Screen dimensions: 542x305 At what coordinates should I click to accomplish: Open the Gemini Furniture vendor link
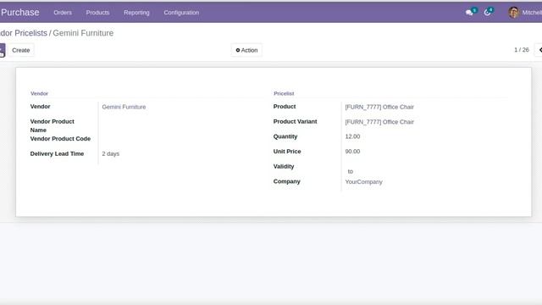(x=124, y=107)
